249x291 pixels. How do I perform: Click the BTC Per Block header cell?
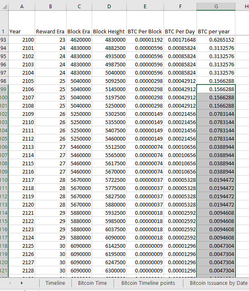145,23
